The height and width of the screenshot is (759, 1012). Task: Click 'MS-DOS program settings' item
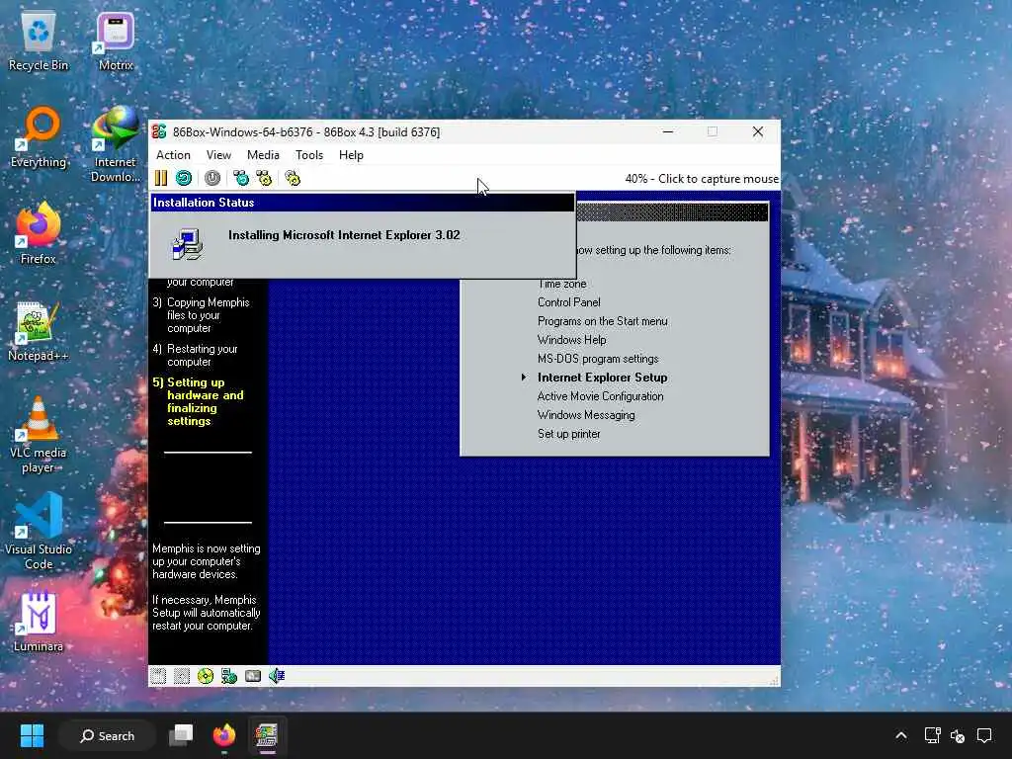pyautogui.click(x=598, y=359)
